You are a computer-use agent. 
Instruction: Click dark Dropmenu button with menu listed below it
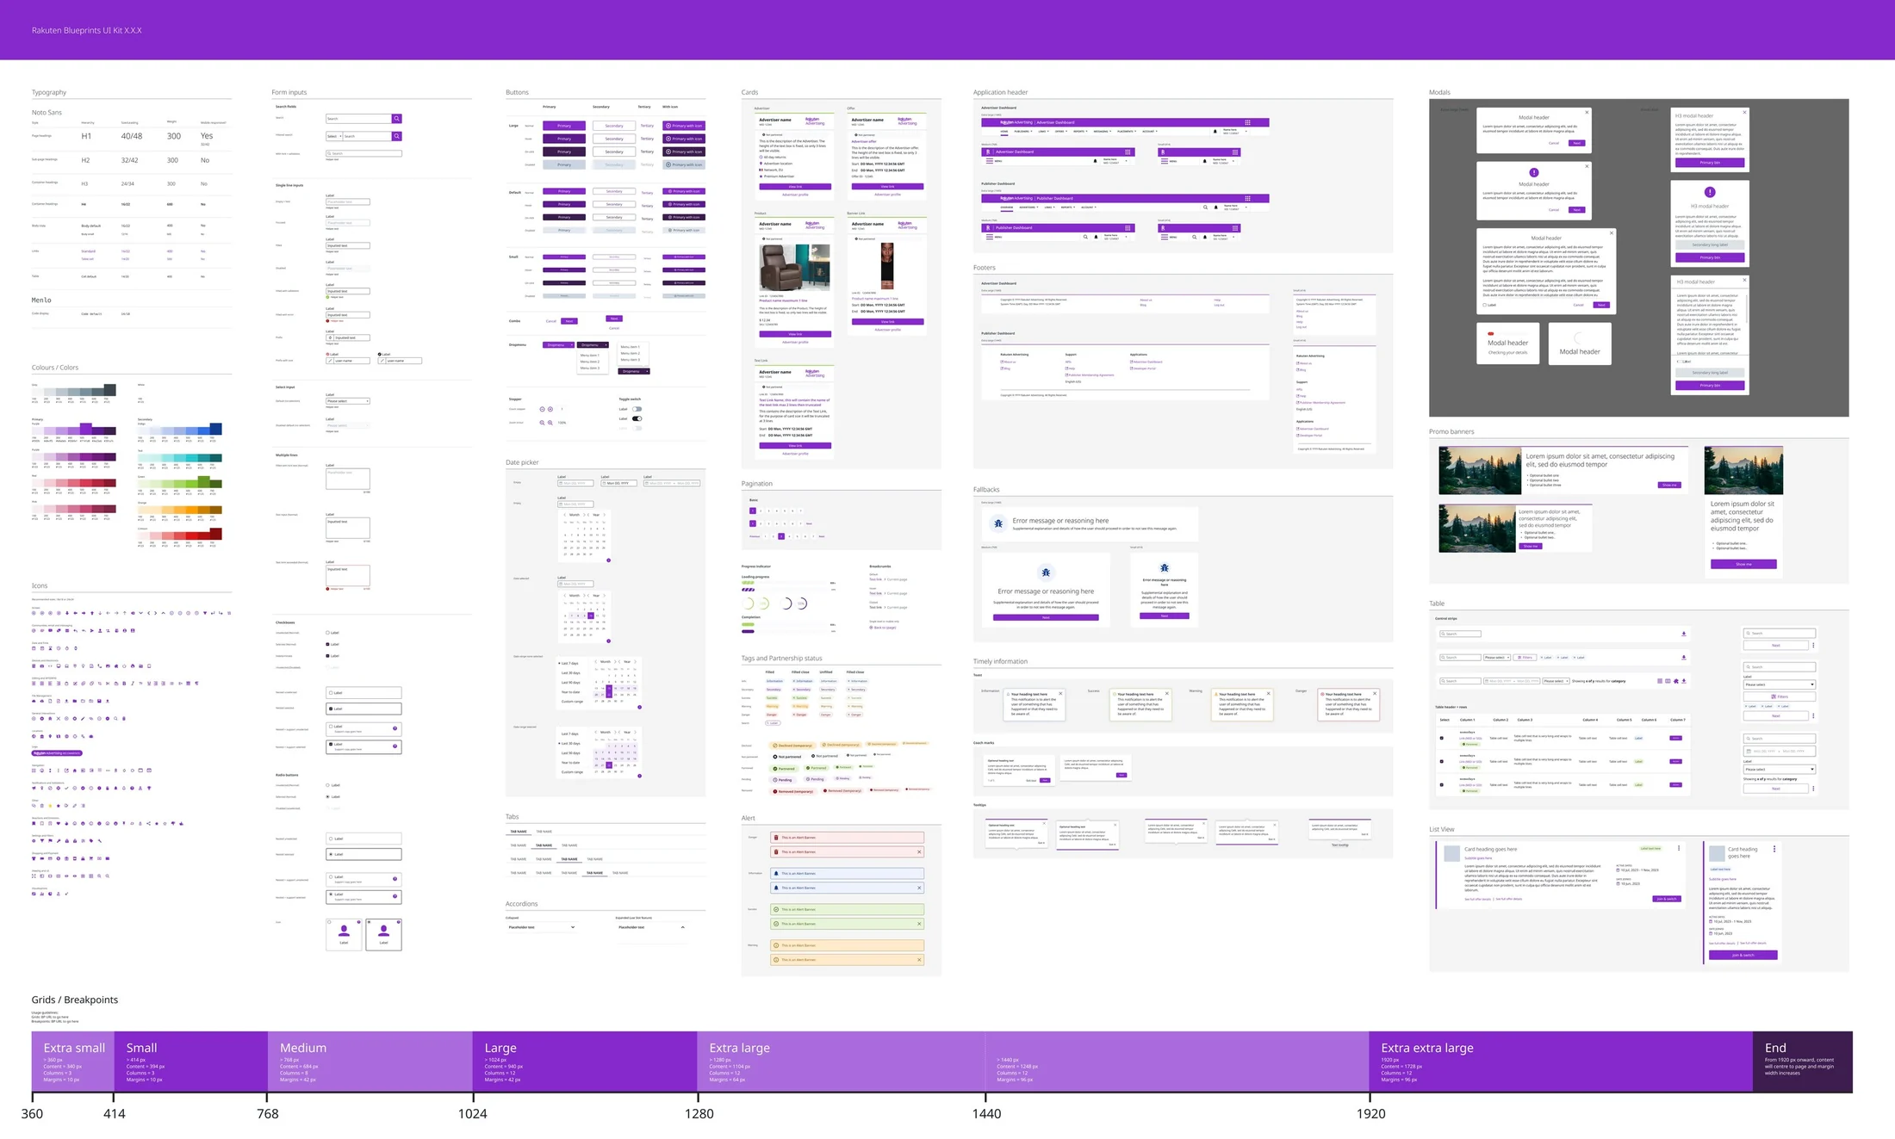[593, 345]
